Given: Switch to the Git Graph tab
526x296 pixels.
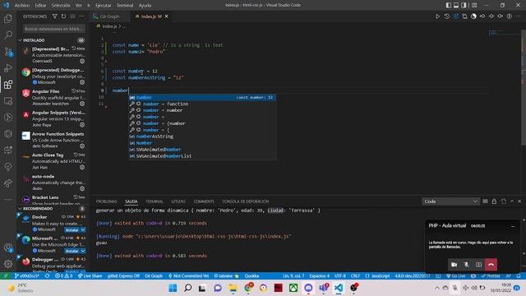Looking at the screenshot, I should [109, 16].
